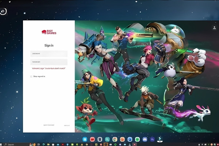Open the red folder icon in the dock
The height and width of the screenshot is (146, 219).
pos(92,139)
